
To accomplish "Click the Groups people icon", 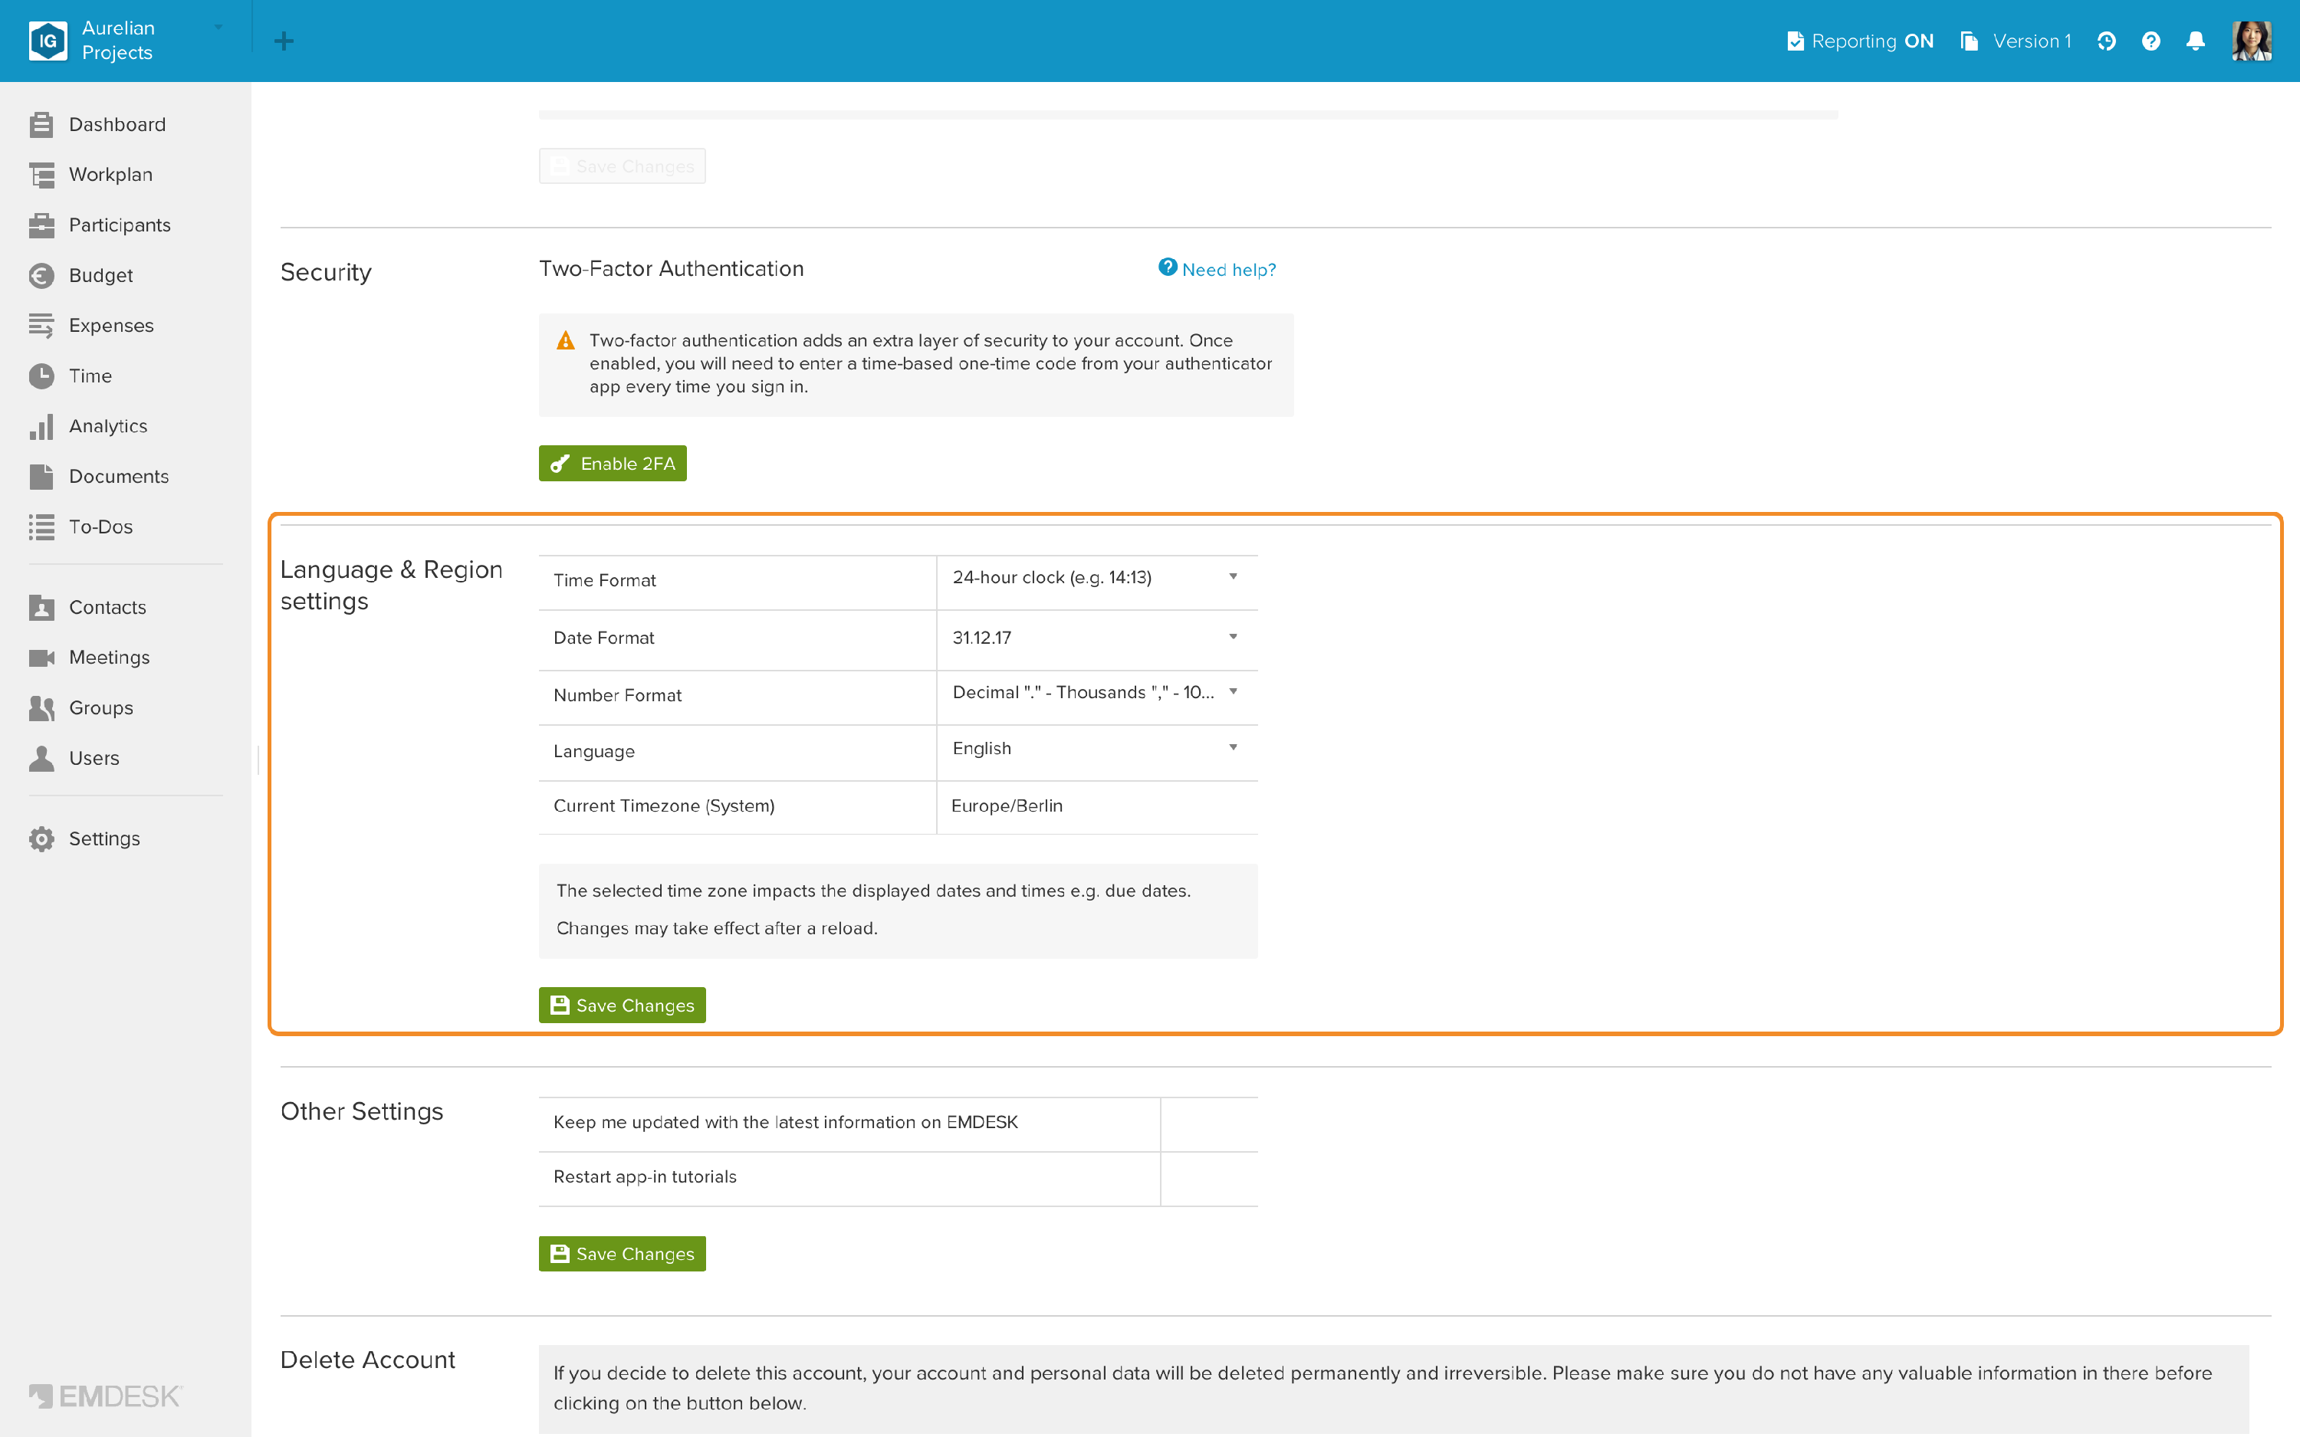I will click(x=41, y=708).
